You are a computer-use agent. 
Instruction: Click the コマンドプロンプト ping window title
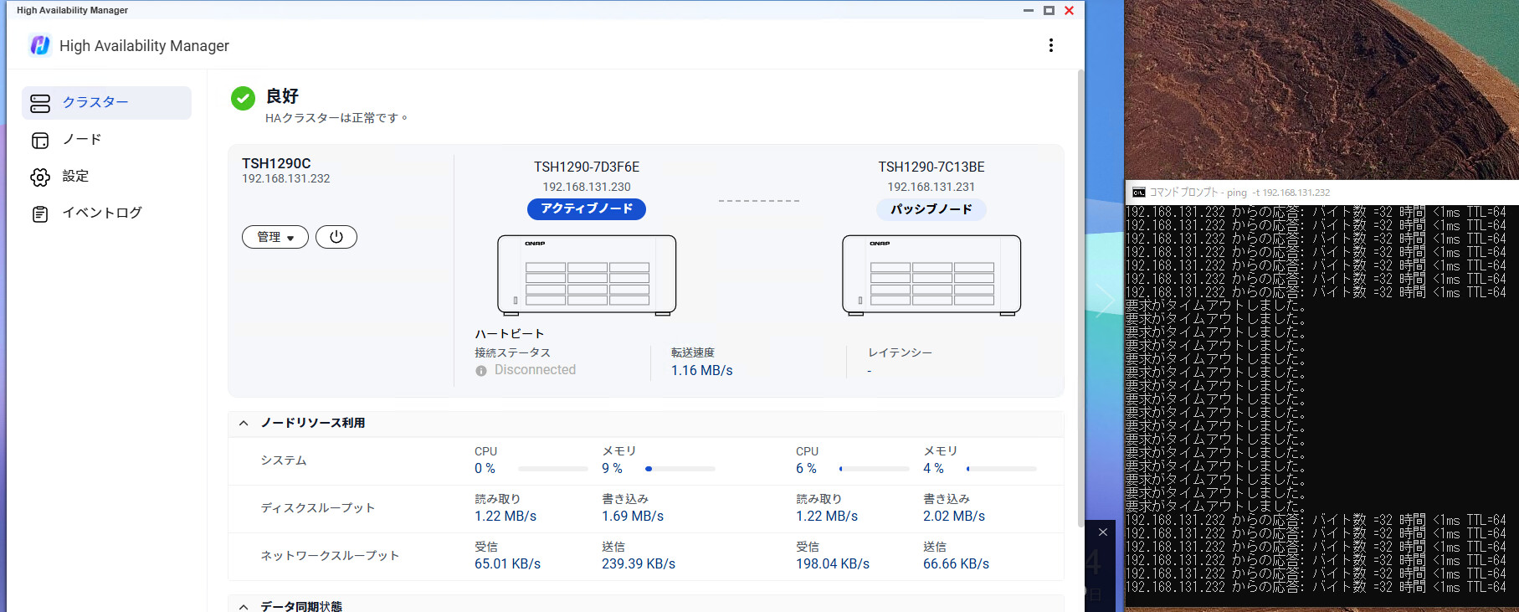tap(1239, 193)
